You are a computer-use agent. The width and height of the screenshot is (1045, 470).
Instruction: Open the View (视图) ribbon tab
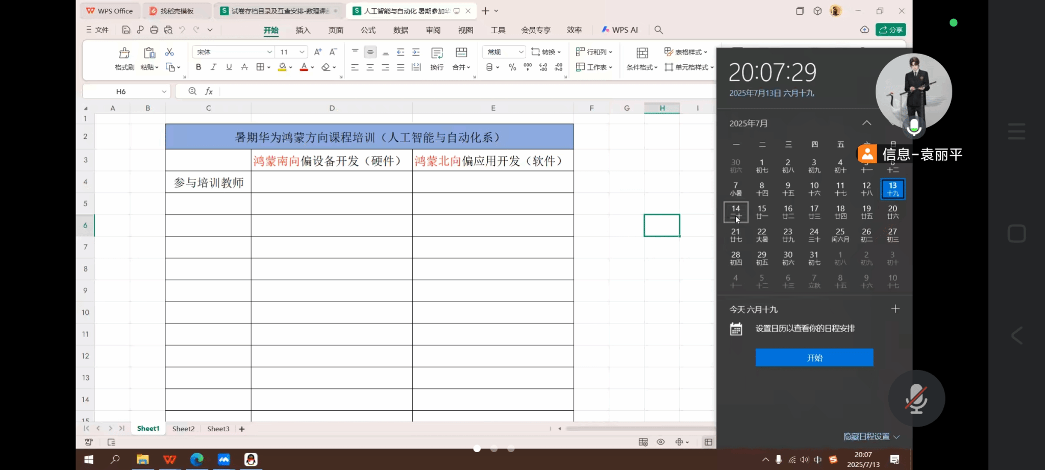[x=466, y=30]
